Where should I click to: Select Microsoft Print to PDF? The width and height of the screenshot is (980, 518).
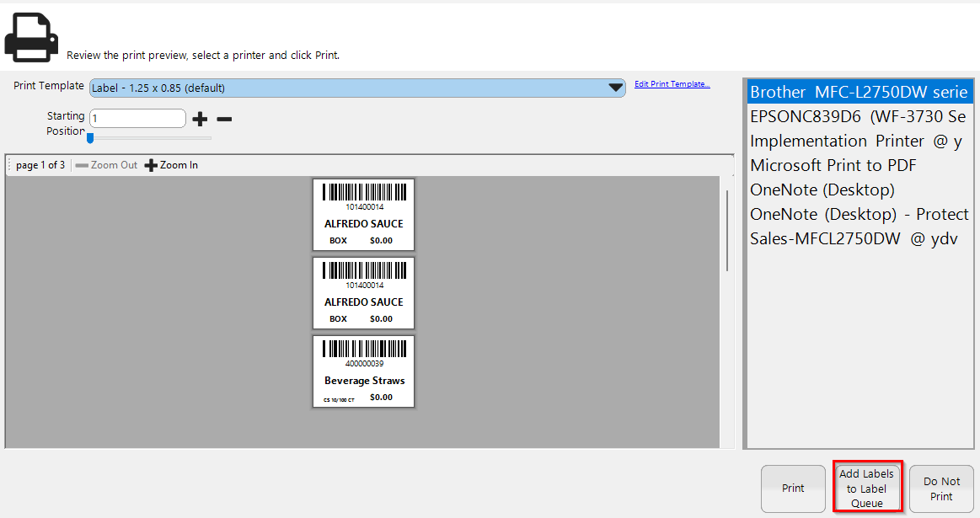[x=833, y=166]
